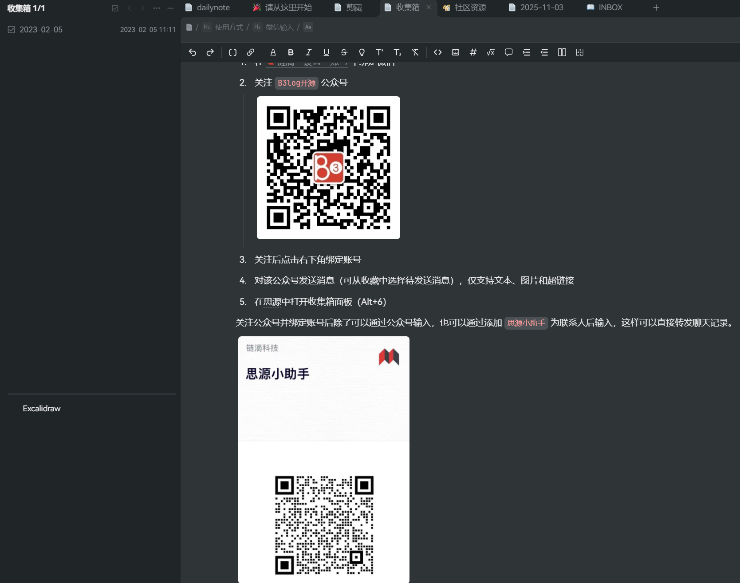Switch to the INBOX tab
The height and width of the screenshot is (583, 740).
coord(610,8)
